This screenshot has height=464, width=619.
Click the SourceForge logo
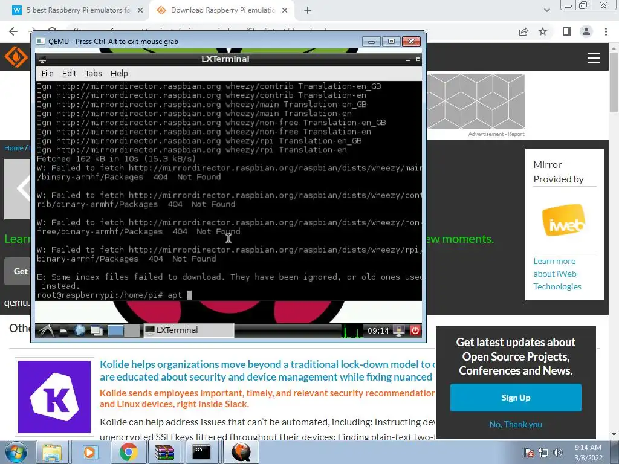point(16,57)
